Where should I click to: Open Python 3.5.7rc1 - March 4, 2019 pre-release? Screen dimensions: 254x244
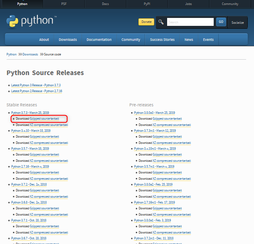click(x=154, y=166)
